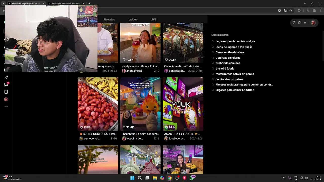The image size is (324, 182).
Task: Search 'restaurantes para ir en pareja'
Action: [235, 74]
